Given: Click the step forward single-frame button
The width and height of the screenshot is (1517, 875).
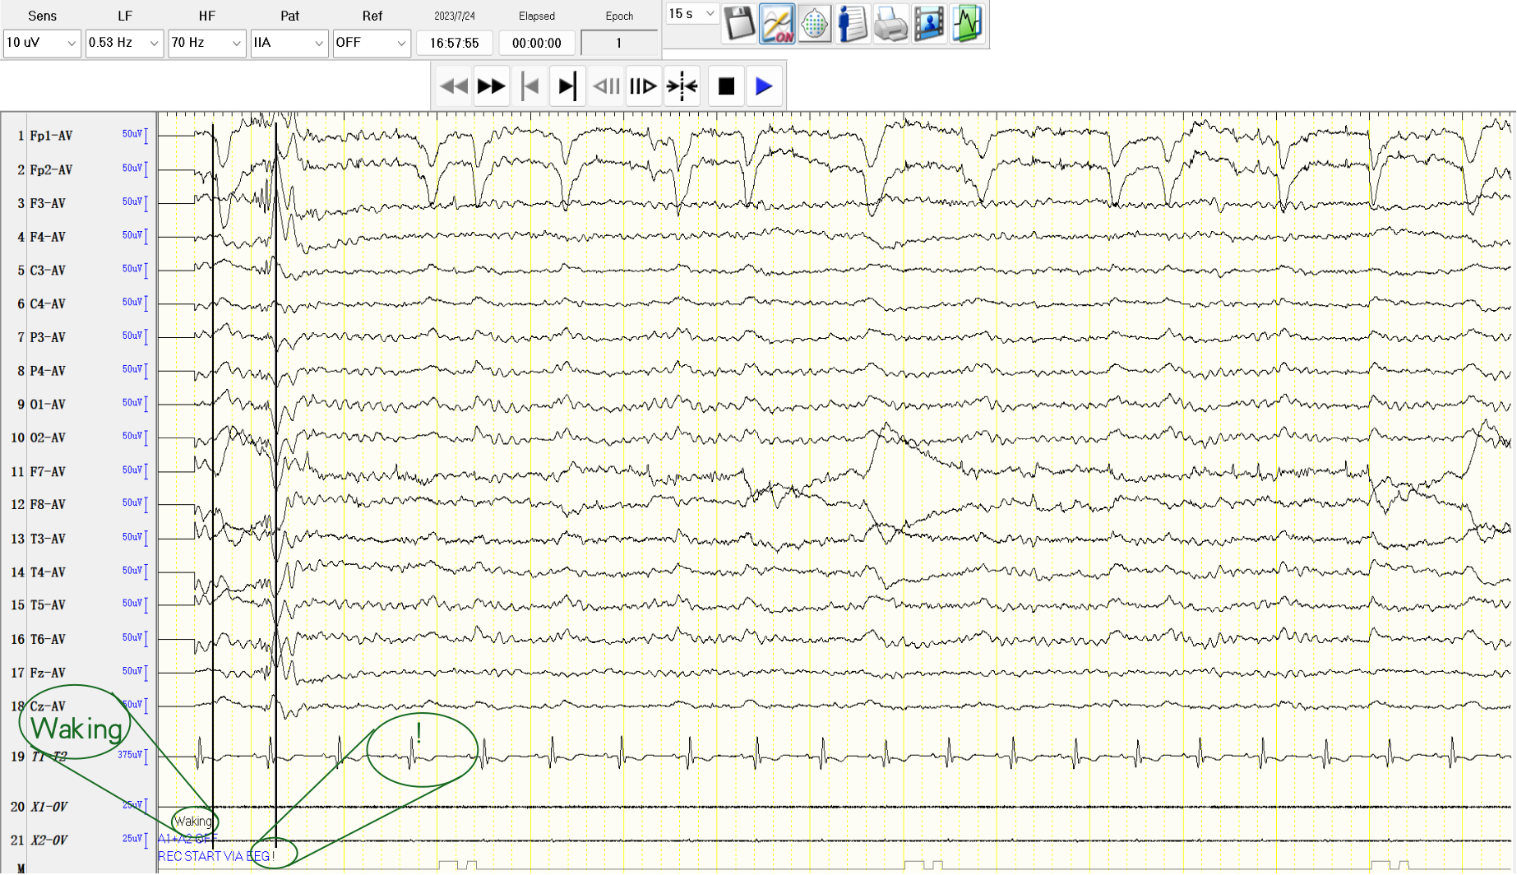Looking at the screenshot, I should click(643, 85).
